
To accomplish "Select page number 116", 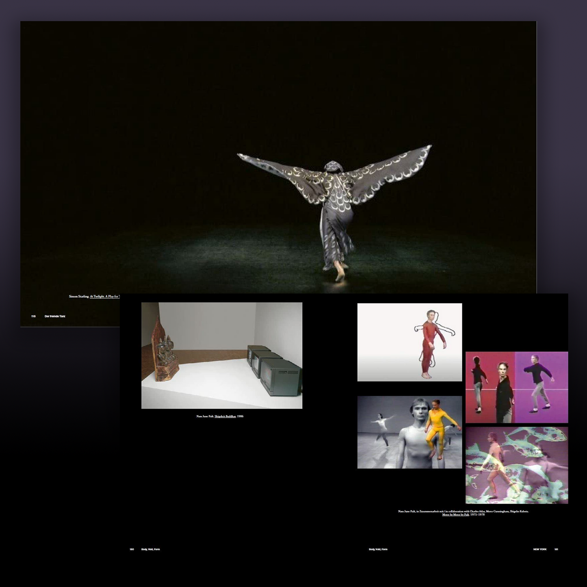I will [33, 316].
